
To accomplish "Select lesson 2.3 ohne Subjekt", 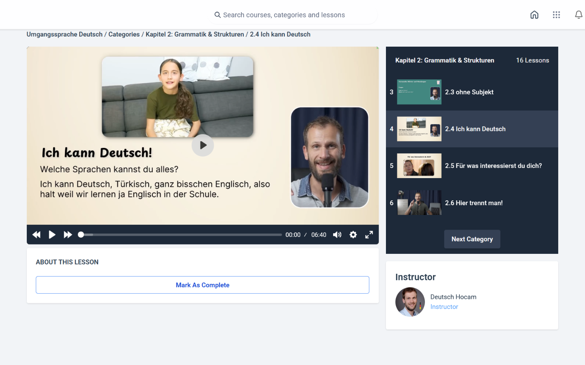I will coord(469,92).
